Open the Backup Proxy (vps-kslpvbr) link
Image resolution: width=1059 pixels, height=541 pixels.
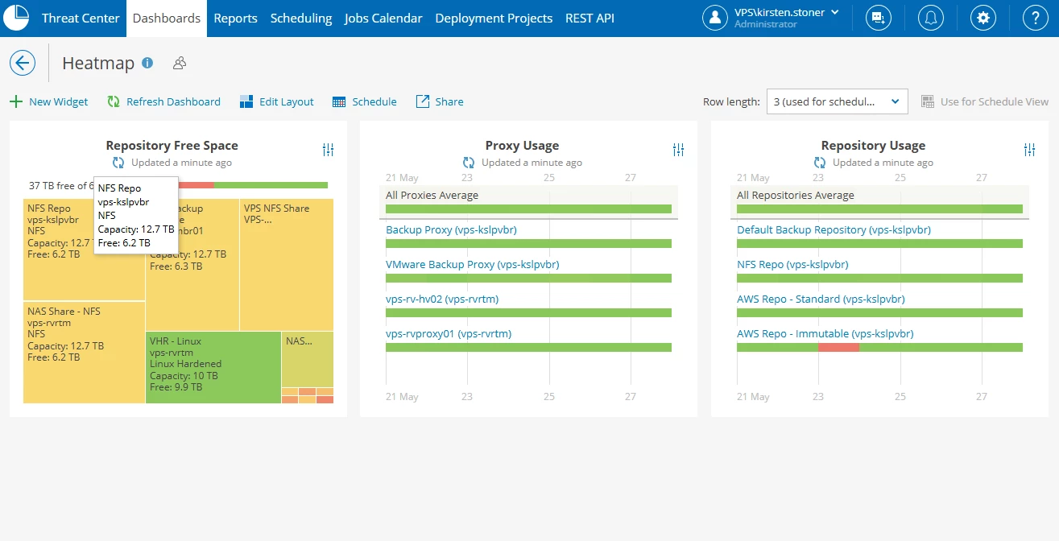[x=451, y=229]
